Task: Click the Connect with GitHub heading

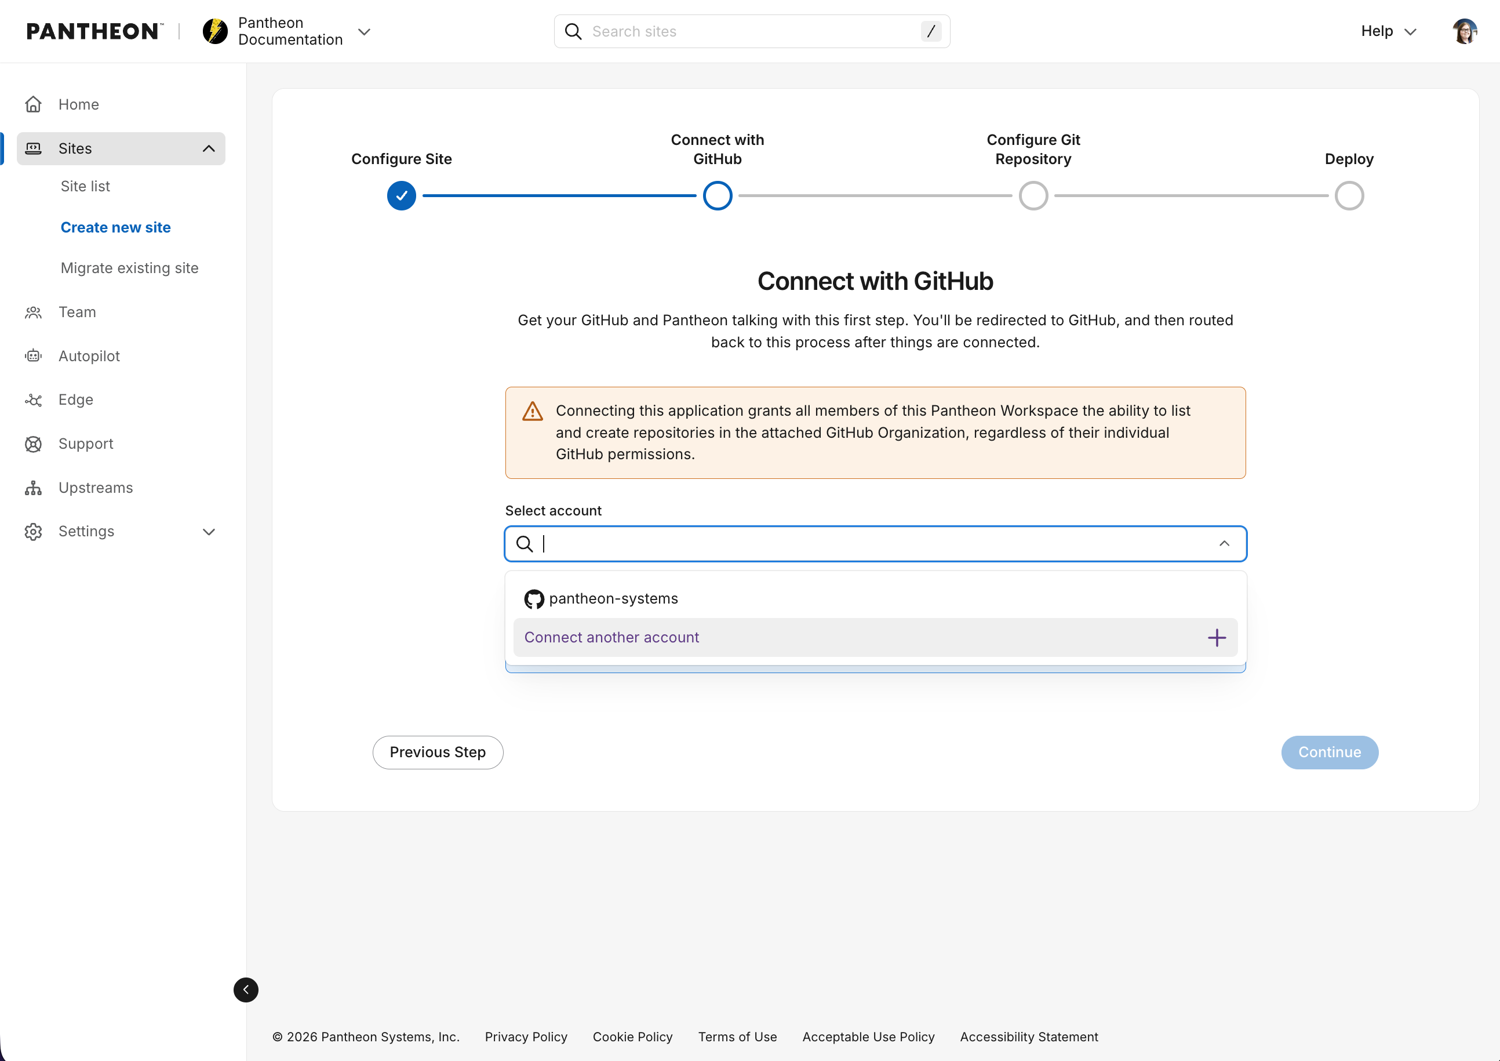Action: tap(875, 282)
